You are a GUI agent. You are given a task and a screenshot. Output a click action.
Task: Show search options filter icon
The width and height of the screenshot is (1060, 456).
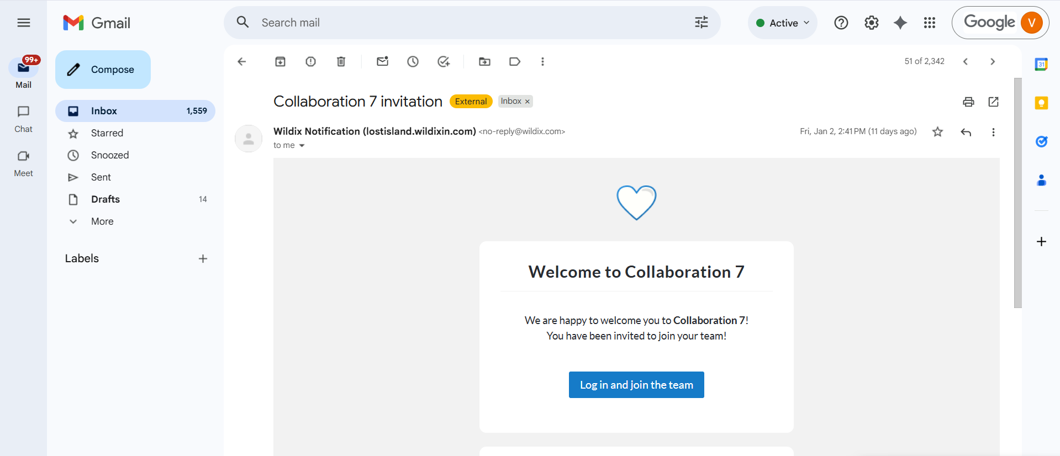click(702, 23)
